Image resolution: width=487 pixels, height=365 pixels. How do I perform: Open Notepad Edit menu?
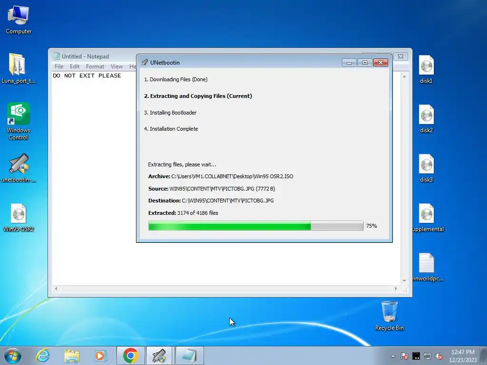[75, 67]
